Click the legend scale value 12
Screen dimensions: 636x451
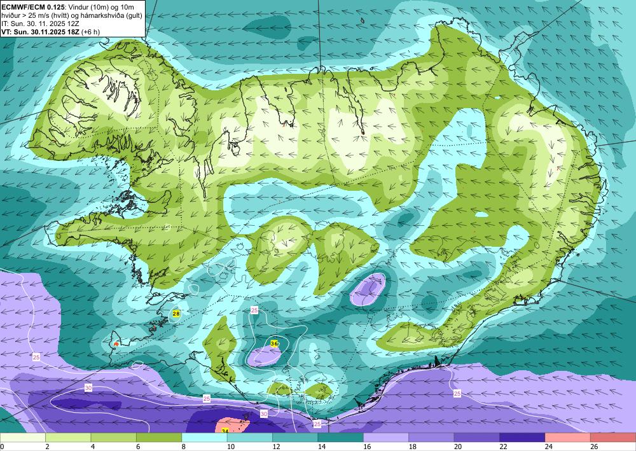[x=276, y=447]
